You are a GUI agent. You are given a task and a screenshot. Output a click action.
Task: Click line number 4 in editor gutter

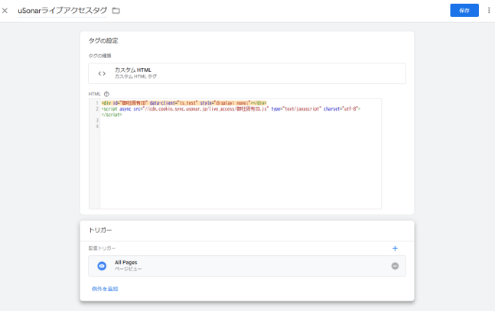97,127
